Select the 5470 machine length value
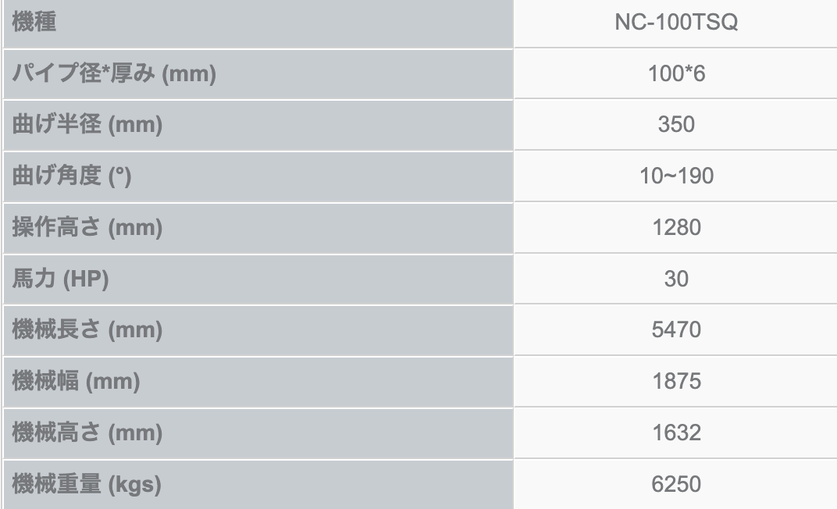837x509 pixels. (676, 330)
